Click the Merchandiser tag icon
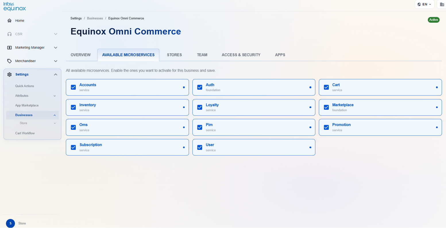The height and width of the screenshot is (228, 446). point(9,61)
